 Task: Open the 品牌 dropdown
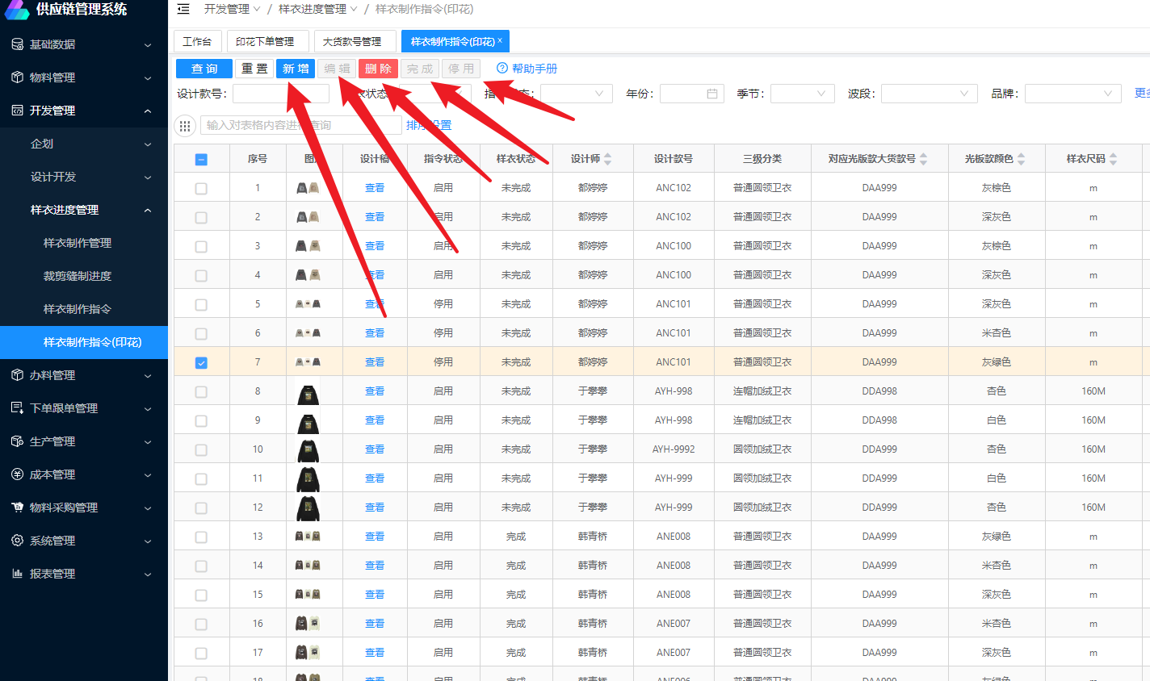coord(1072,94)
